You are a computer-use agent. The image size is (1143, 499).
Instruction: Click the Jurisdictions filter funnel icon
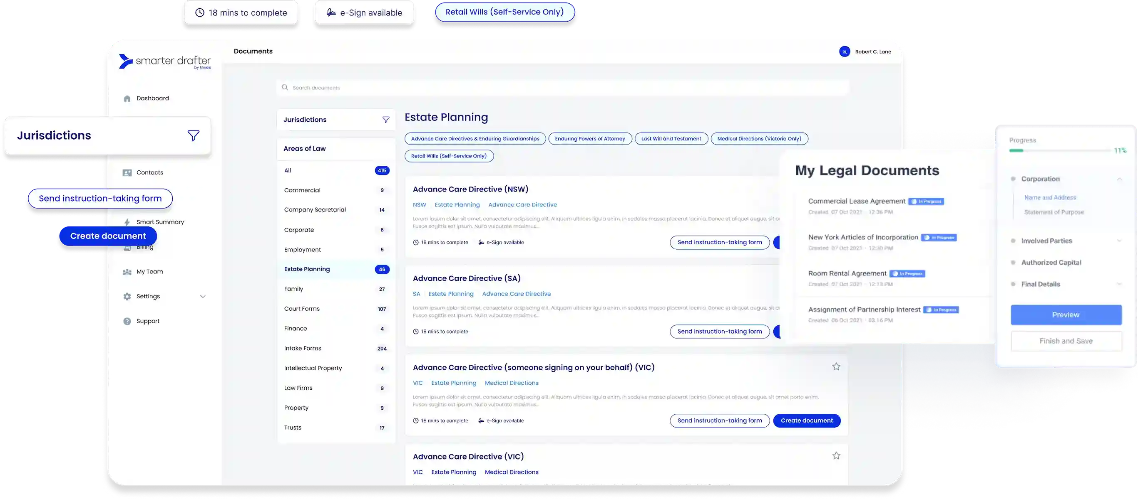pos(385,120)
